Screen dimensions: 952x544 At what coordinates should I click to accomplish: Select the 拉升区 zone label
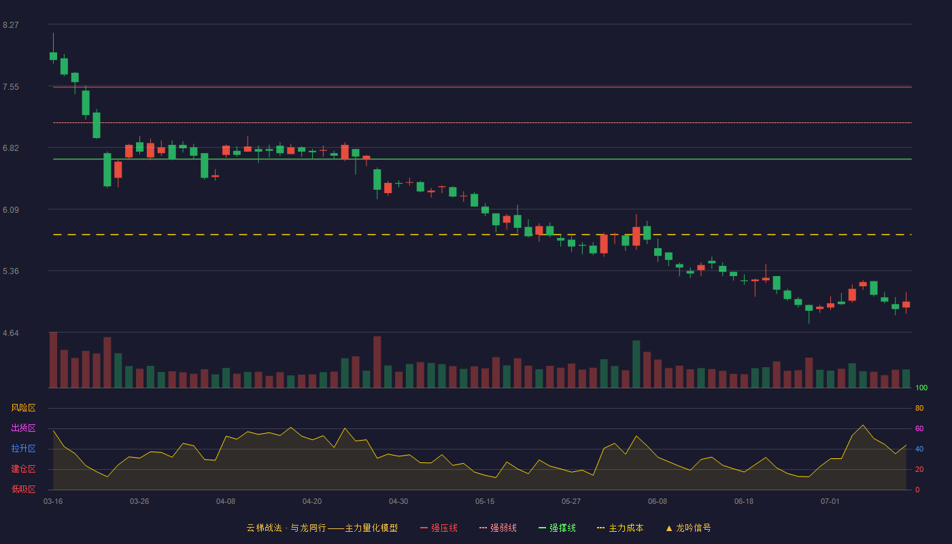23,449
